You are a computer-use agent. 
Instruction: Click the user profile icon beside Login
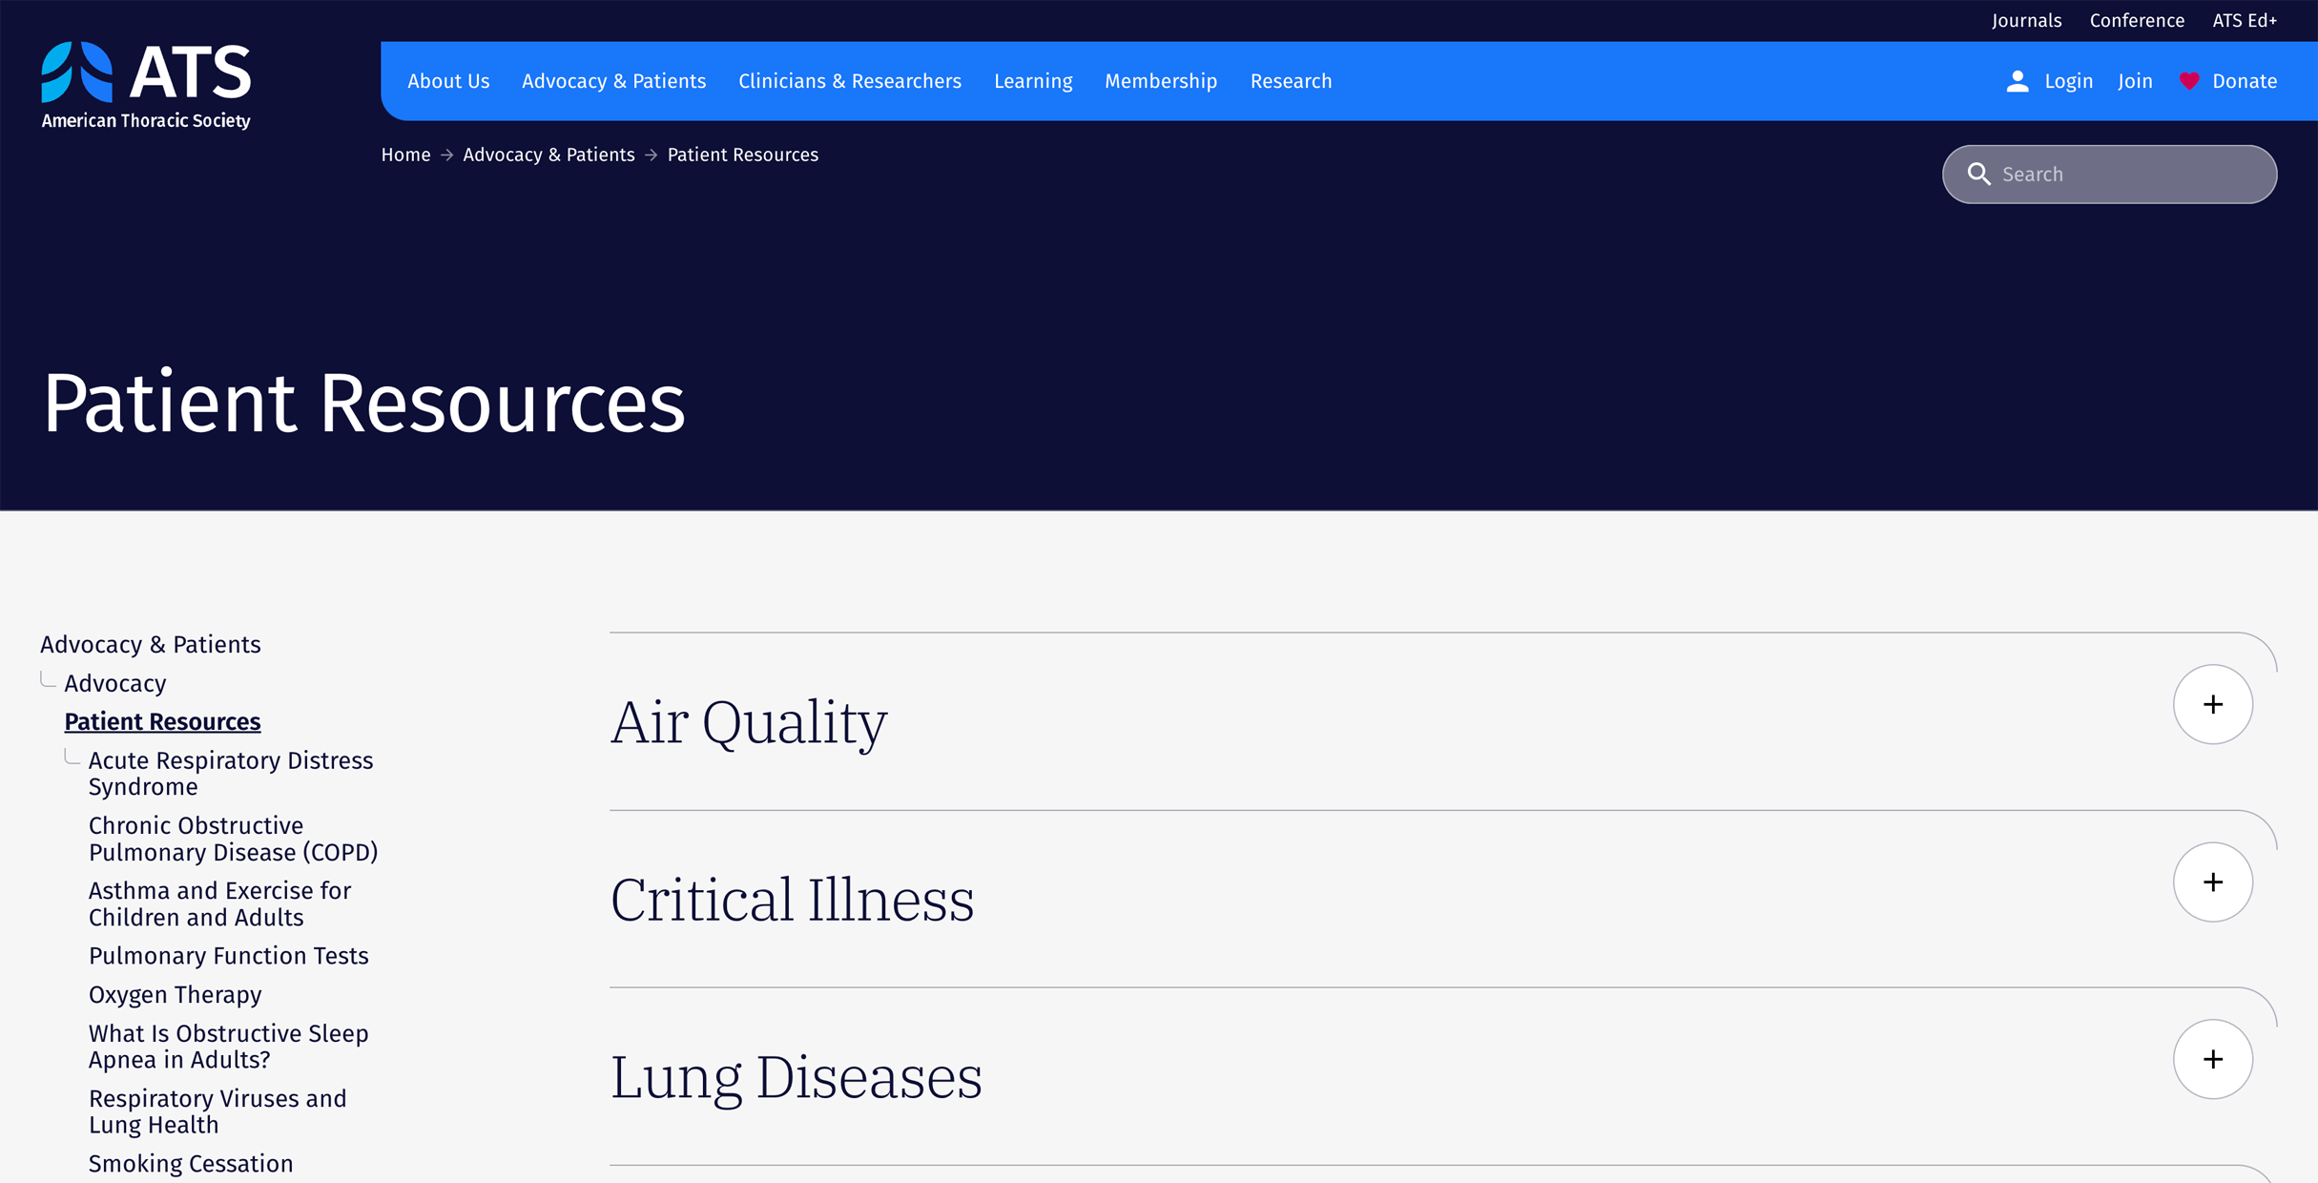pos(2017,81)
